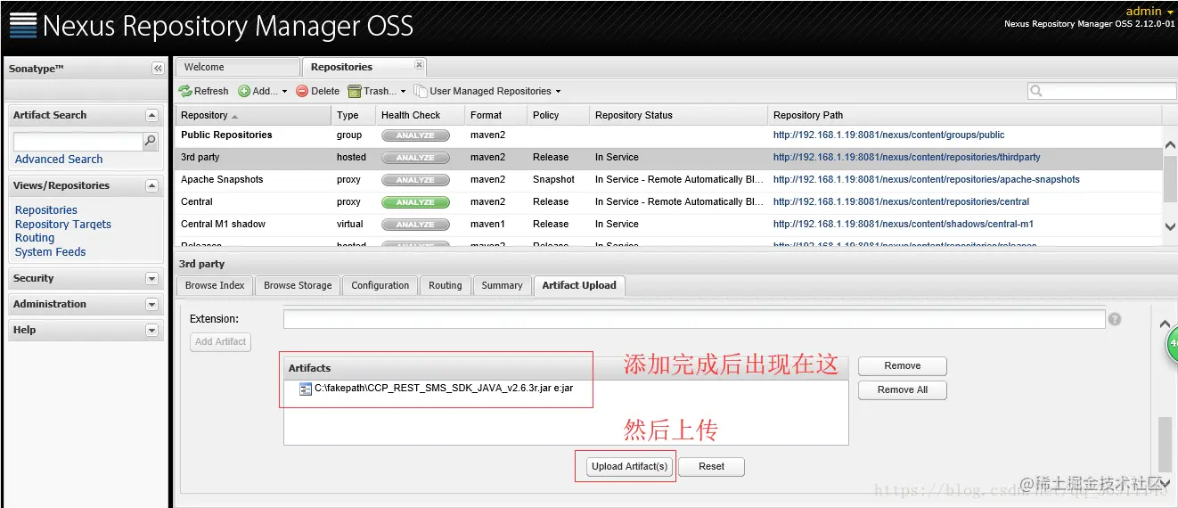
Task: Switch to the Welcome tab
Action: pos(237,67)
